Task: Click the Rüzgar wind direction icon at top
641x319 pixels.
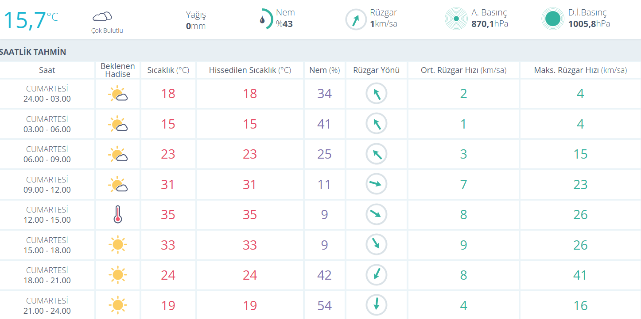Action: tap(356, 19)
